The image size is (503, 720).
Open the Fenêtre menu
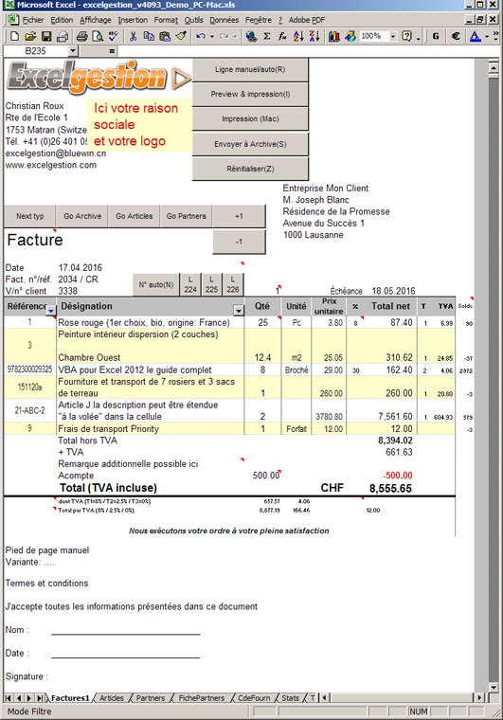[258, 20]
